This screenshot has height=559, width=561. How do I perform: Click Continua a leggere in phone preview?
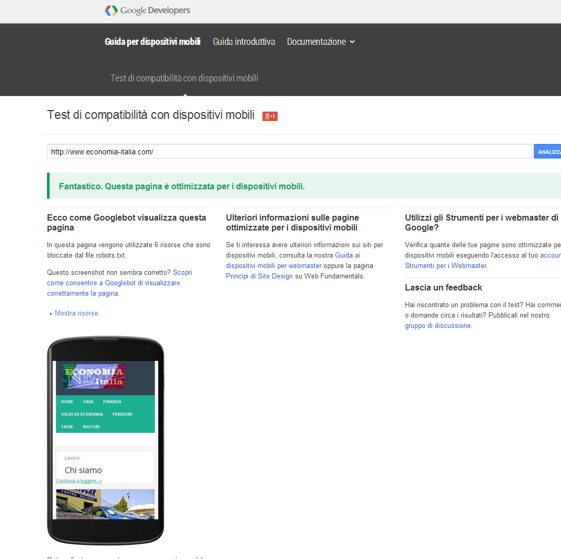(79, 481)
